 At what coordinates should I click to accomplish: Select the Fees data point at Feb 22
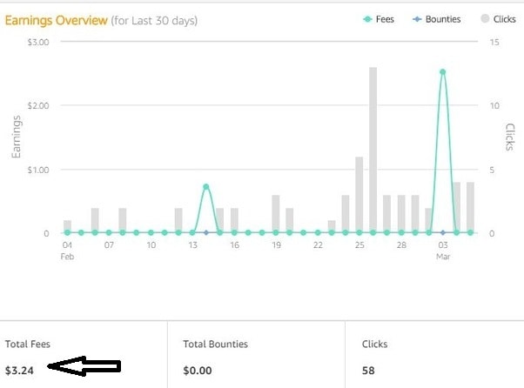[318, 232]
